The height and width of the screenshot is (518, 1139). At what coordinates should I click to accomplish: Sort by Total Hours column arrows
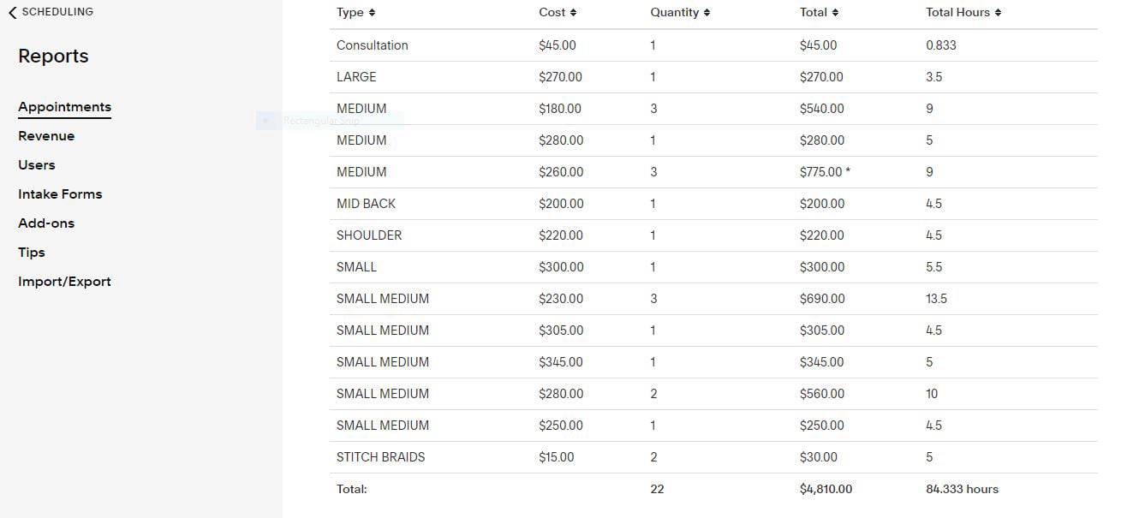click(998, 13)
